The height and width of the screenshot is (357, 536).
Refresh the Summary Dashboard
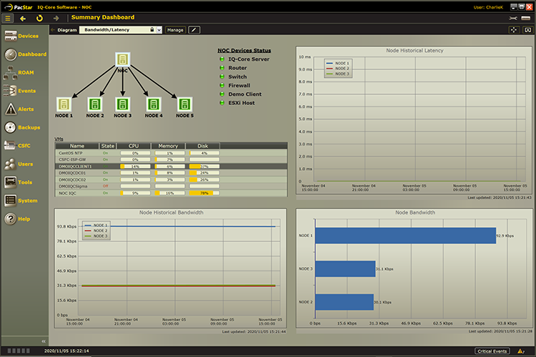(x=39, y=18)
